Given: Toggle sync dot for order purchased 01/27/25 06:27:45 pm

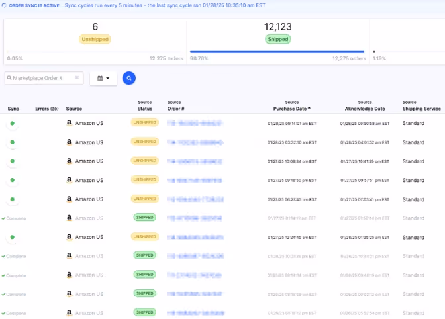Looking at the screenshot, I should (12, 199).
